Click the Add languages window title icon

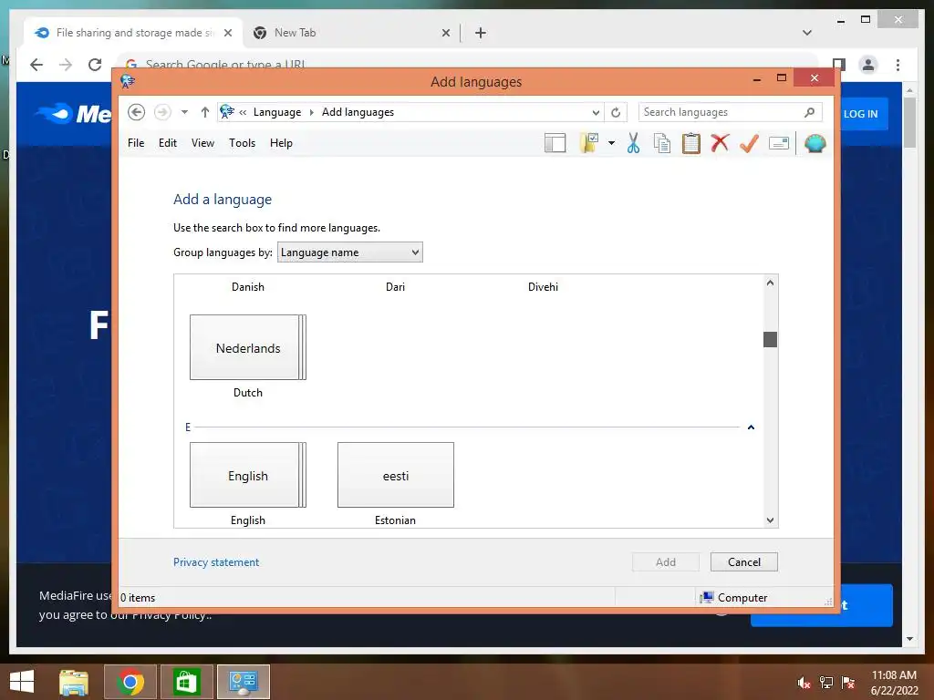pyautogui.click(x=128, y=81)
